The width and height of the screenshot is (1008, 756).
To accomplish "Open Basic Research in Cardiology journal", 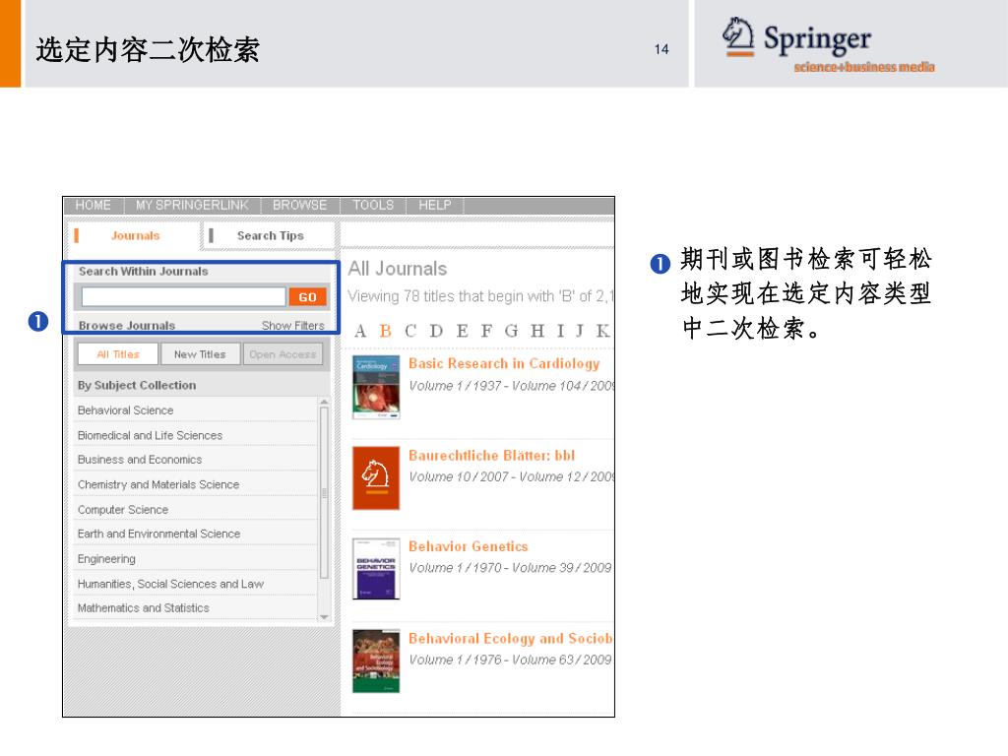I will pos(504,364).
